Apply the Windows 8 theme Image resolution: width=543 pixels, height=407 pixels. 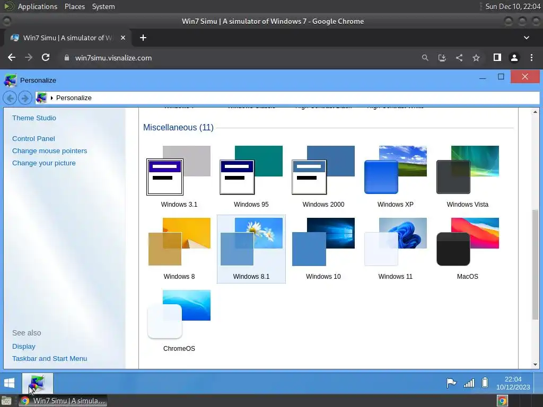pos(179,249)
